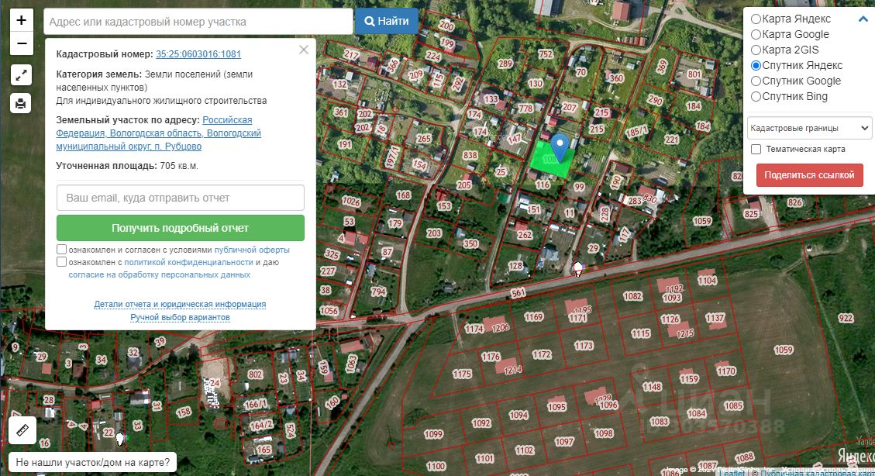This screenshot has width=875, height=476.
Task: Select parcel labeled 1173 on map
Action: [x=584, y=346]
